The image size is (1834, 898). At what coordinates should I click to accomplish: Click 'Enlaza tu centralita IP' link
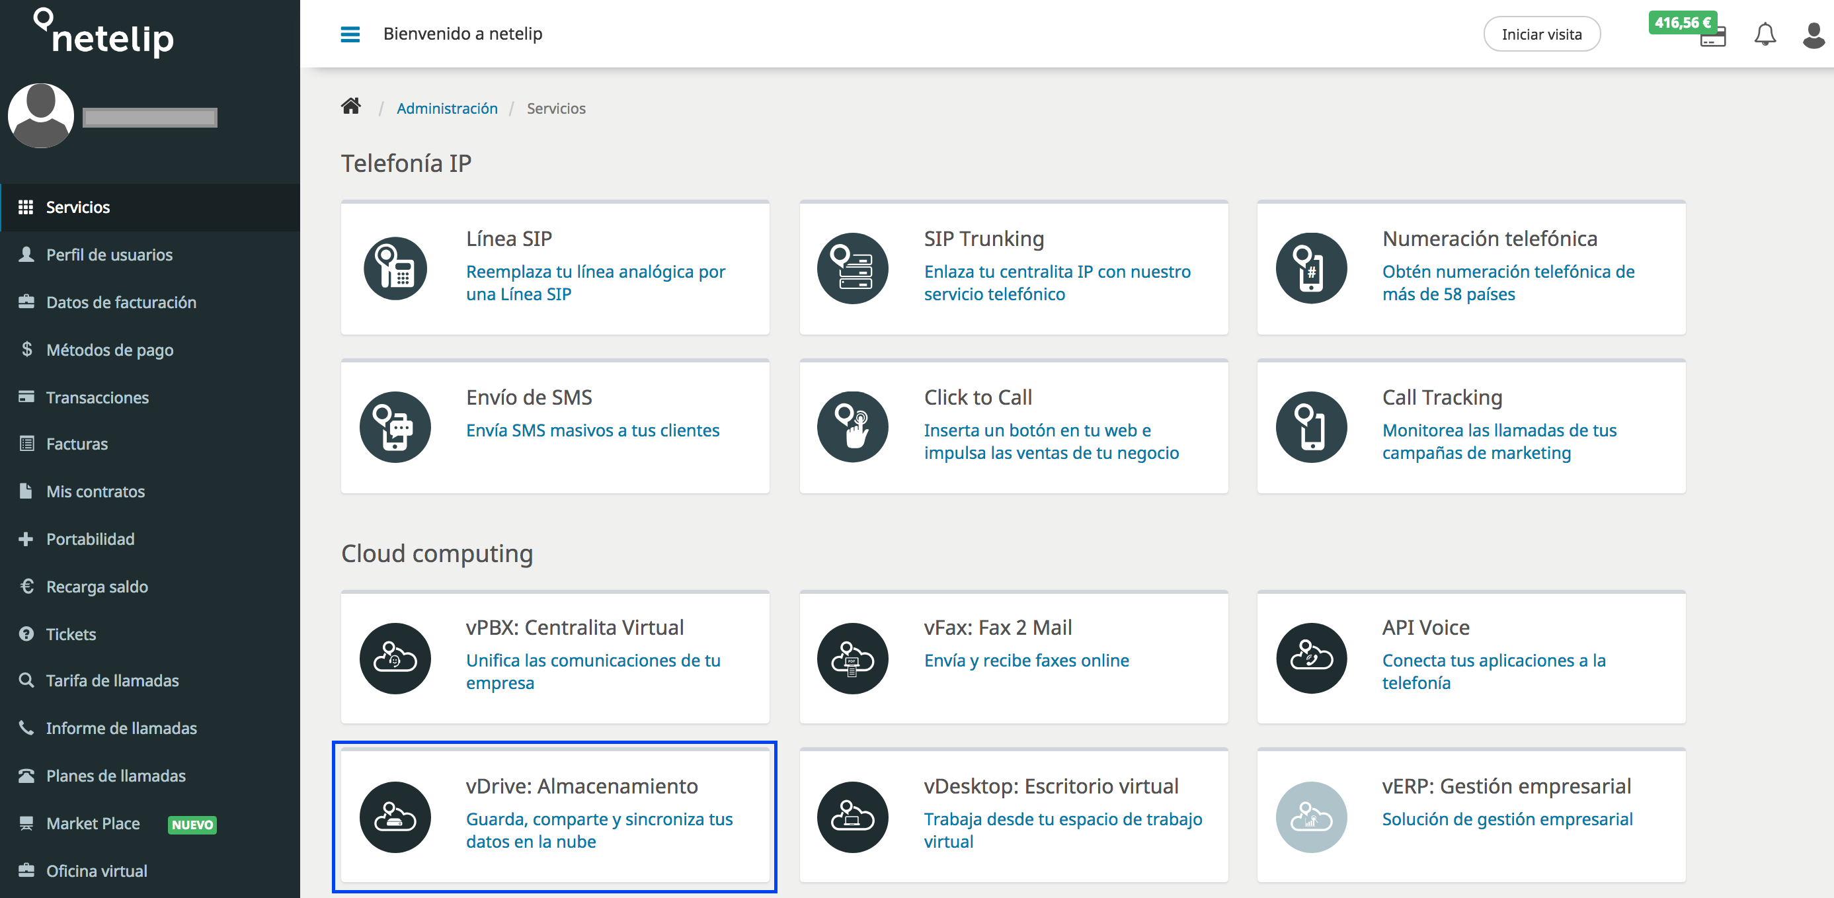(1057, 283)
